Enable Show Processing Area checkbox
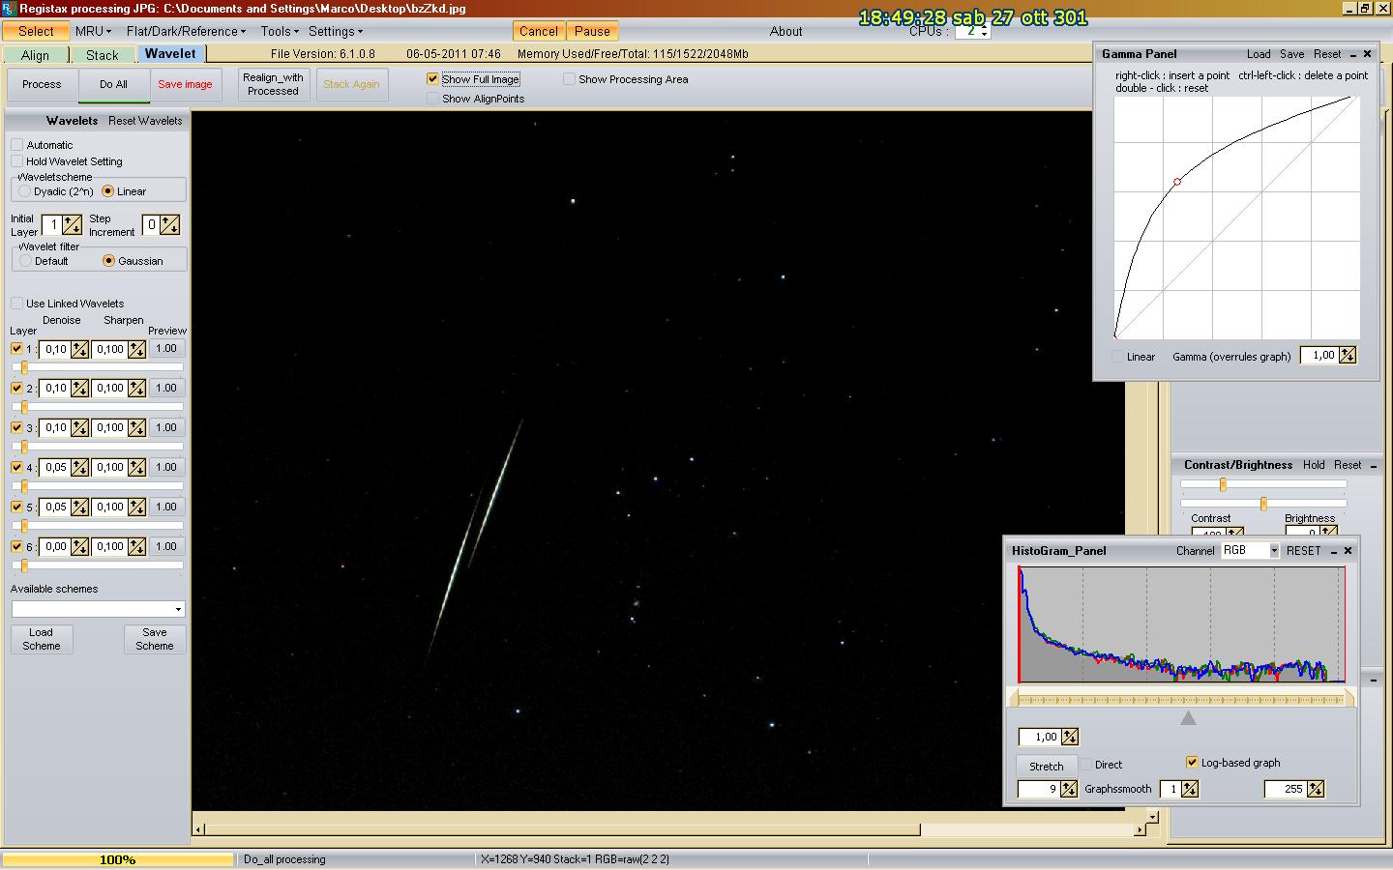The width and height of the screenshot is (1393, 870). click(x=569, y=79)
